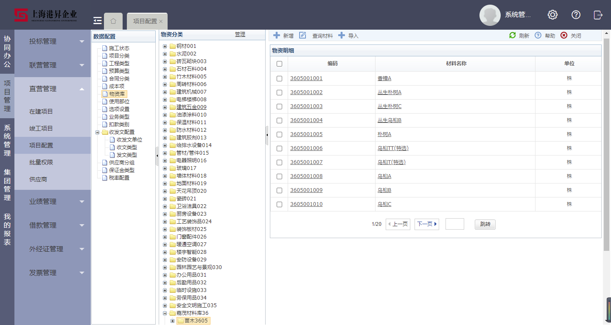Close the 项目配置 tab

tap(161, 21)
